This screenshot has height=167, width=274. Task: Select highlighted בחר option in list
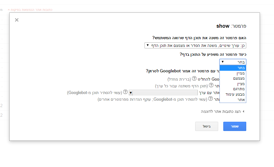pyautogui.click(x=233, y=68)
